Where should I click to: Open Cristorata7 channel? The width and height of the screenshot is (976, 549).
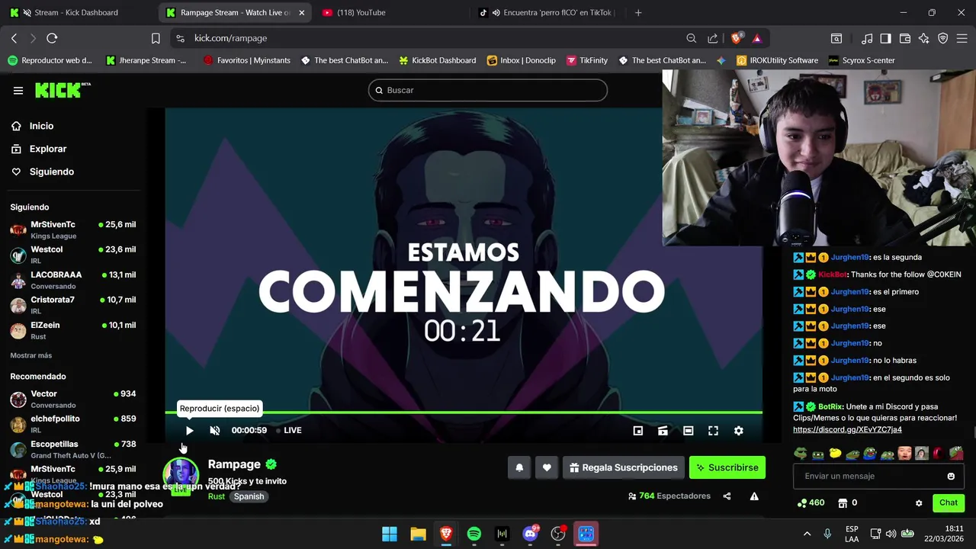[x=73, y=305]
